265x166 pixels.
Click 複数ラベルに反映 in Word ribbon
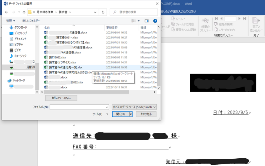tap(184, 30)
